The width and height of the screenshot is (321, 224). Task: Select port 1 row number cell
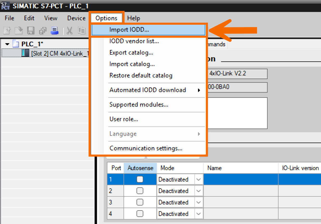tap(116, 179)
